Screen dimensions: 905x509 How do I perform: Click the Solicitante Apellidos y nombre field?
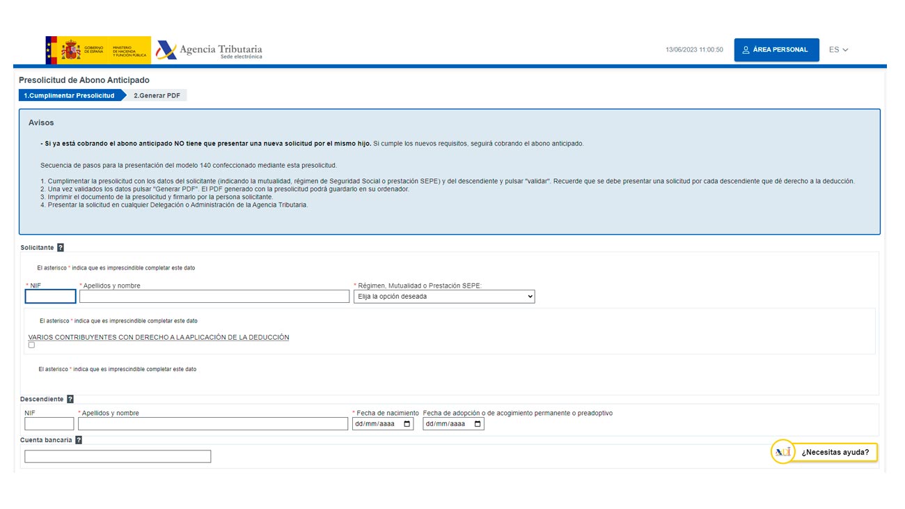[x=214, y=297]
